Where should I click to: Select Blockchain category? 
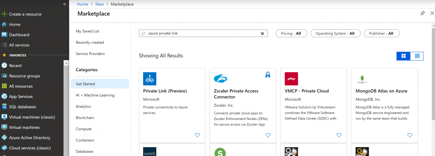pyautogui.click(x=85, y=117)
